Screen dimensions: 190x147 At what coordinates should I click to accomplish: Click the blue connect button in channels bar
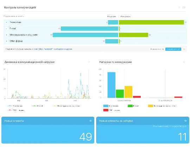pos(173,49)
